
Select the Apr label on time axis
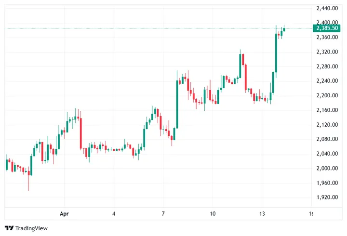[x=64, y=213]
